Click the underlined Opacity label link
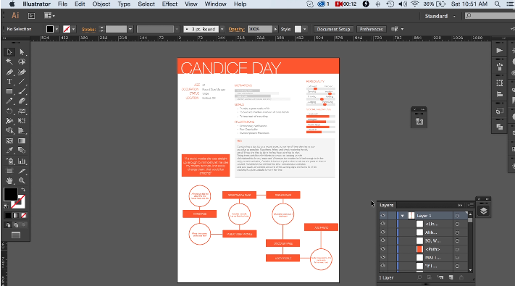515x286 pixels. 236,29
